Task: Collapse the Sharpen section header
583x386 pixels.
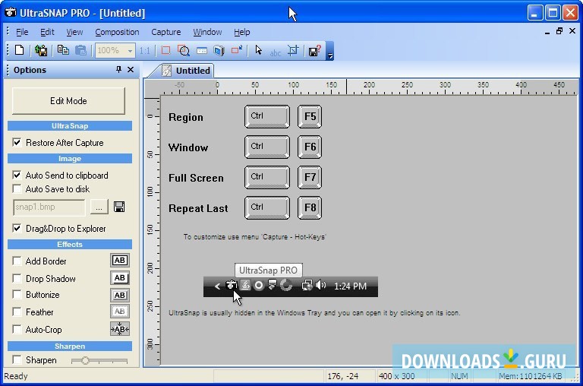Action: tap(70, 346)
